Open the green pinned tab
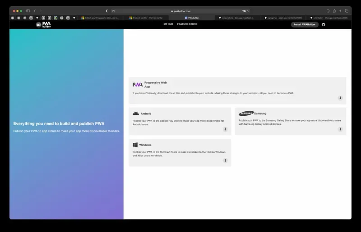The width and height of the screenshot is (361, 232). click(56, 18)
